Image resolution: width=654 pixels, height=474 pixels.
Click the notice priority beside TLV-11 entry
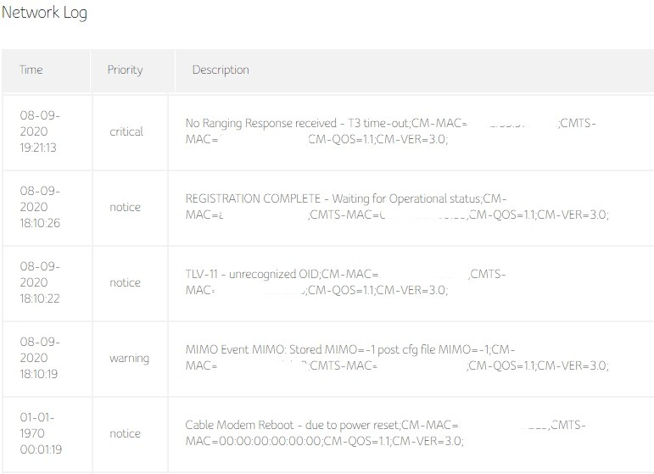tap(125, 282)
